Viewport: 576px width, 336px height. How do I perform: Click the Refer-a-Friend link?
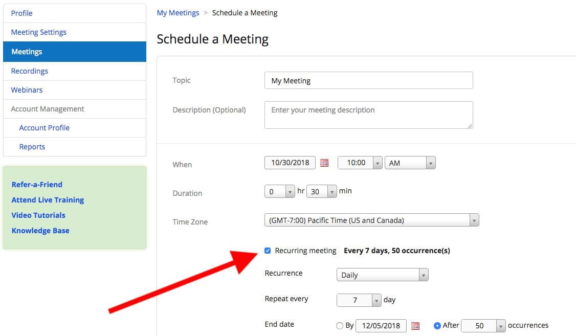37,185
